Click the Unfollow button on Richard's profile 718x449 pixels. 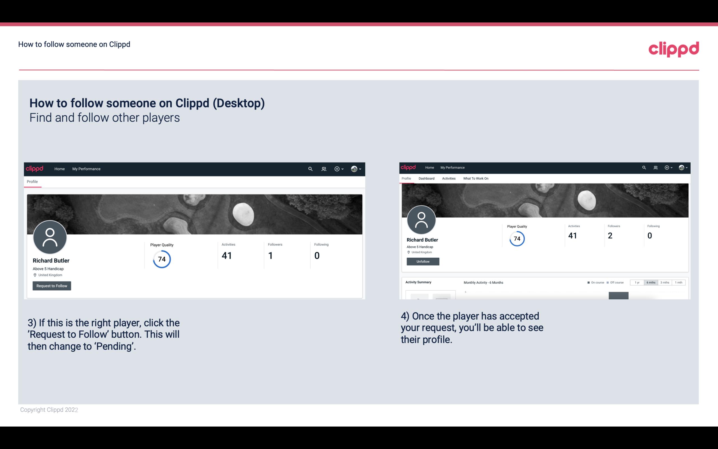(x=422, y=261)
